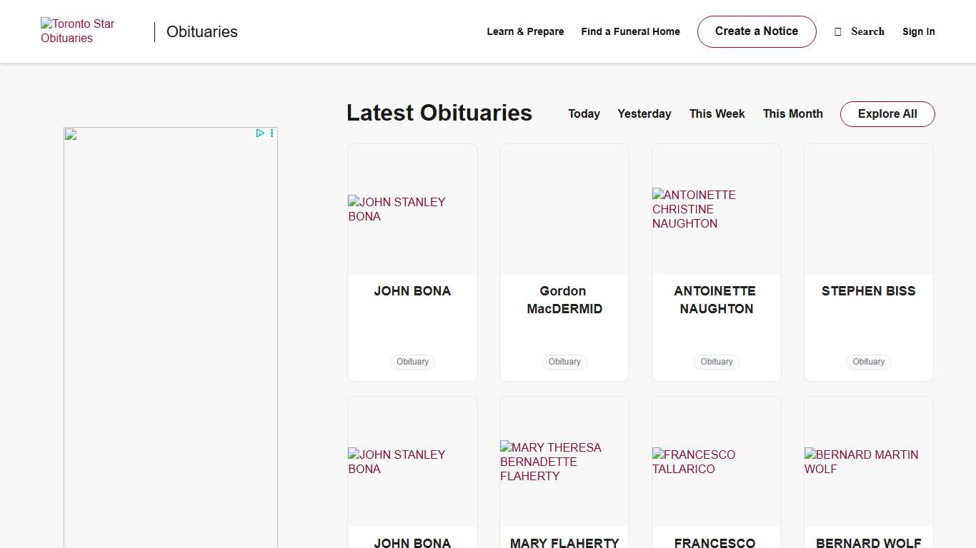Click the Sign In link
Viewport: 976px width, 548px height.
(x=918, y=31)
